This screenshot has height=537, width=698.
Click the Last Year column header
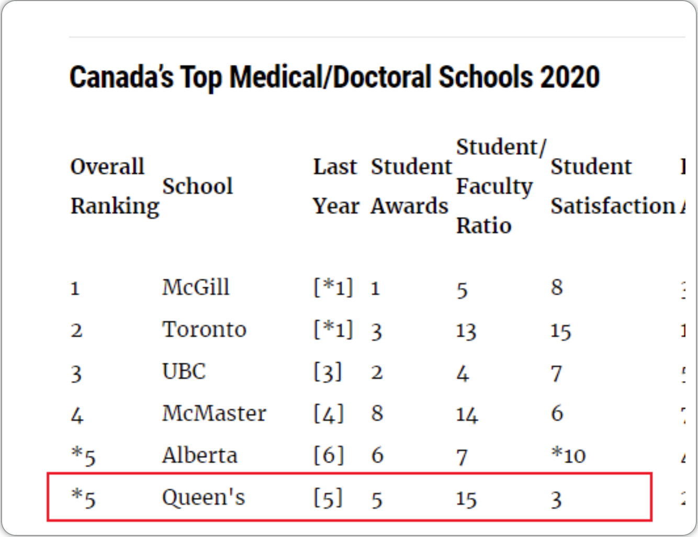point(335,186)
